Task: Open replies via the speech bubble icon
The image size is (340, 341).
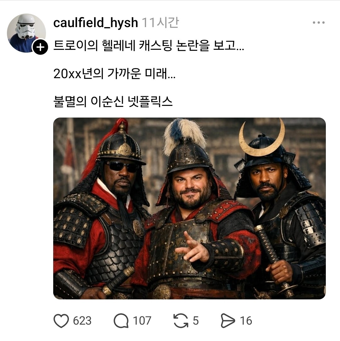Action: [x=121, y=321]
